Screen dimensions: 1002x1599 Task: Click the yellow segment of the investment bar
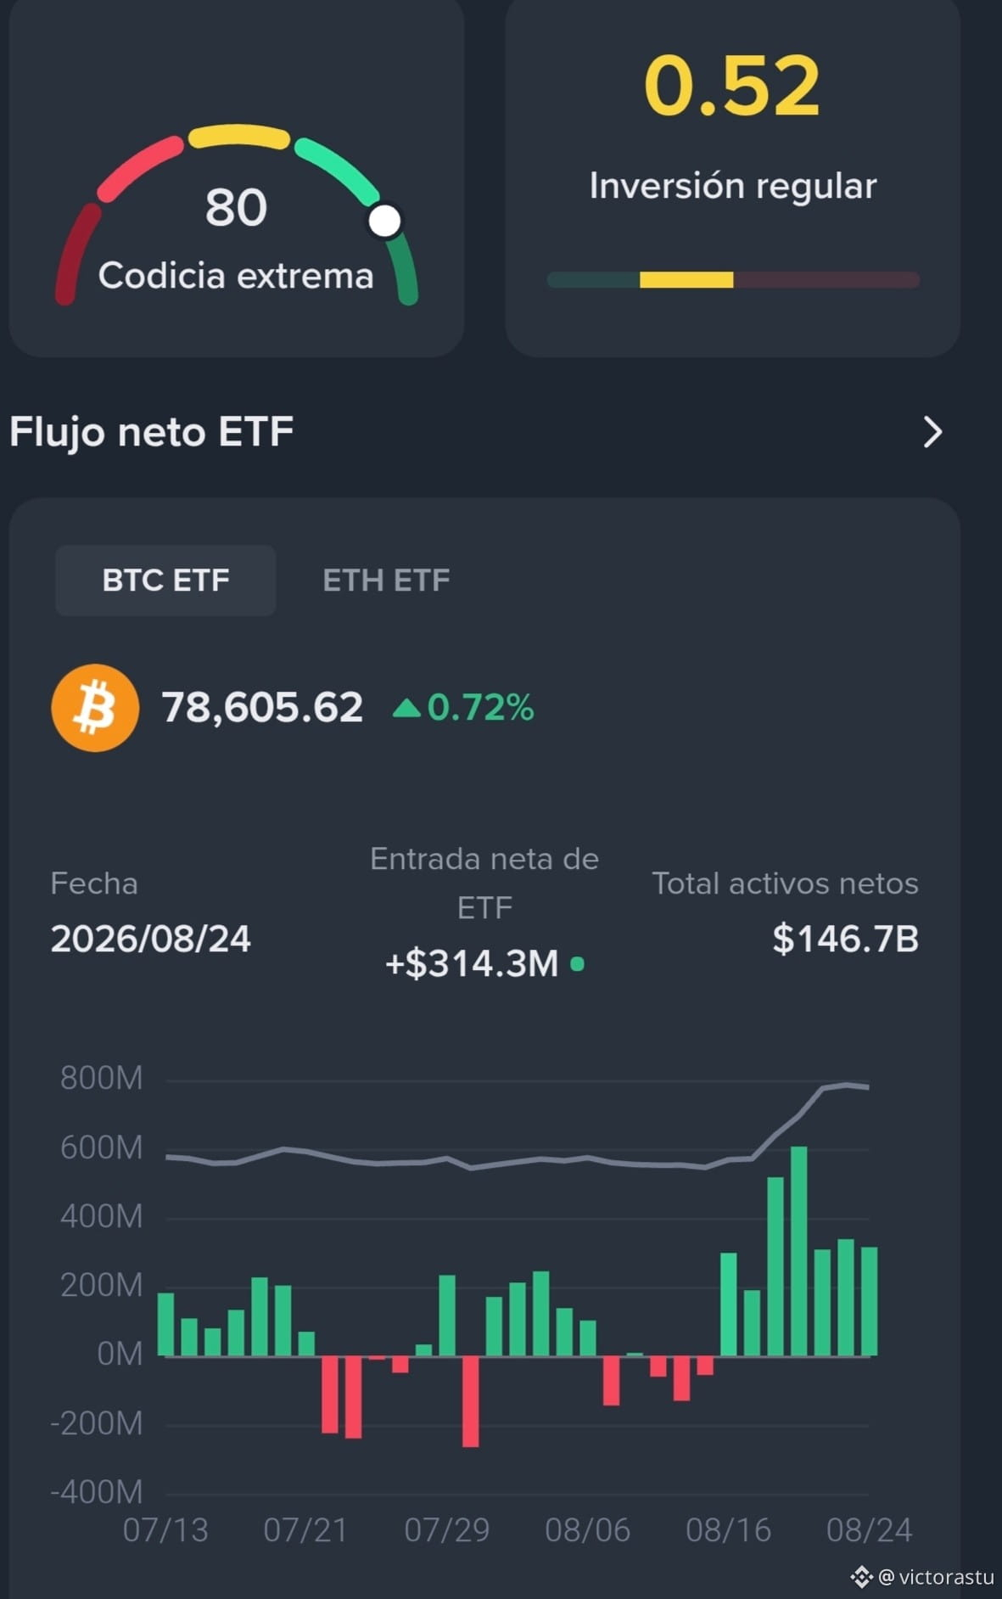coord(686,280)
